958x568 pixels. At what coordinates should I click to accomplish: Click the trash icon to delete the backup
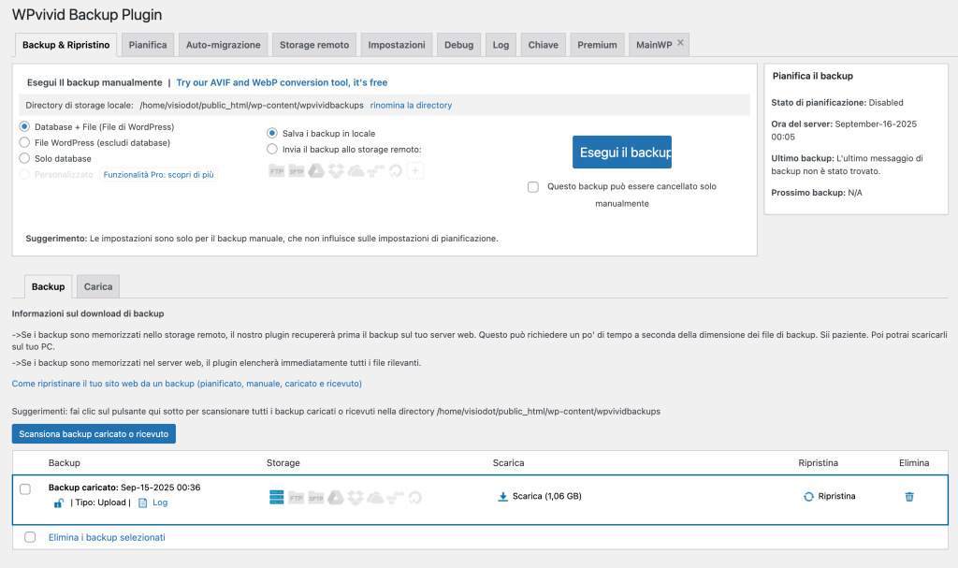click(908, 496)
